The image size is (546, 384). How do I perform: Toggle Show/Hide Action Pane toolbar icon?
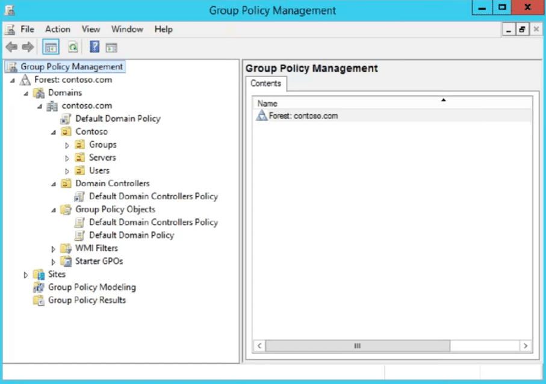111,48
